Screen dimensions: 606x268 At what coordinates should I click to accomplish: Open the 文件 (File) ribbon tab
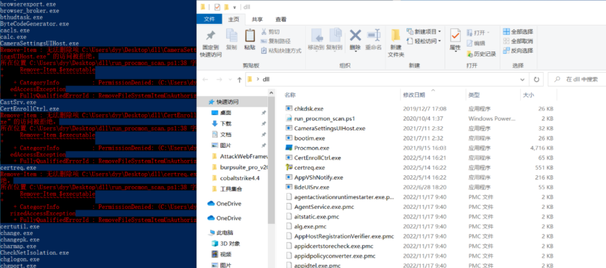(x=209, y=19)
